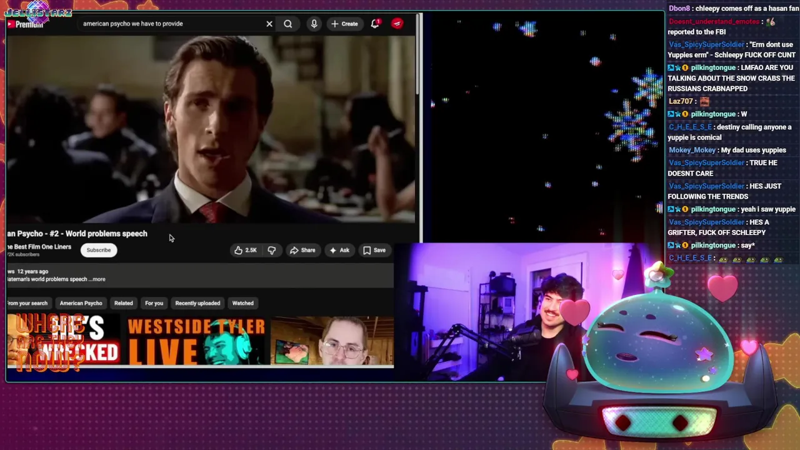Subscribe to Best Film One Liners
The image size is (800, 450).
click(99, 250)
